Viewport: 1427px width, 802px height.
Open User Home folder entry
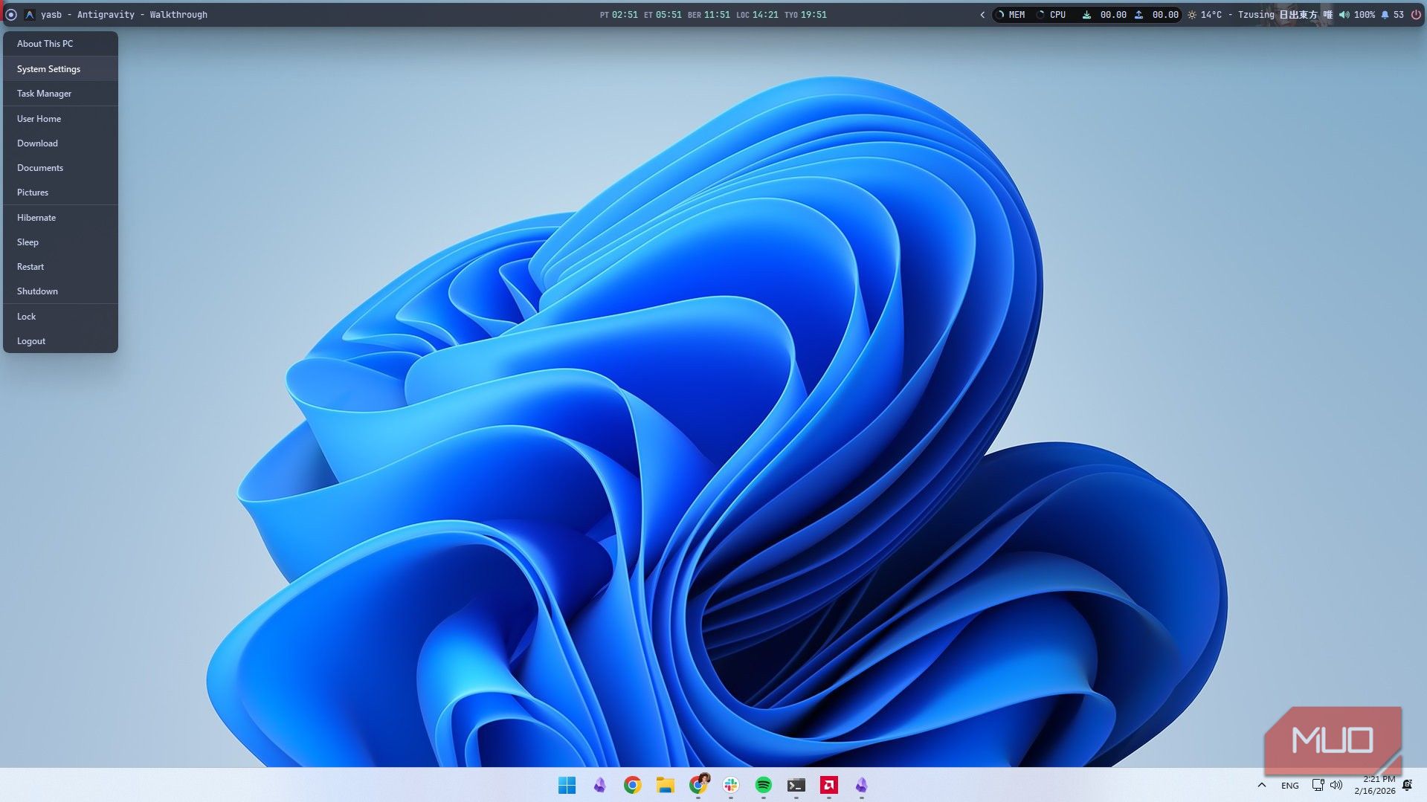(60, 119)
